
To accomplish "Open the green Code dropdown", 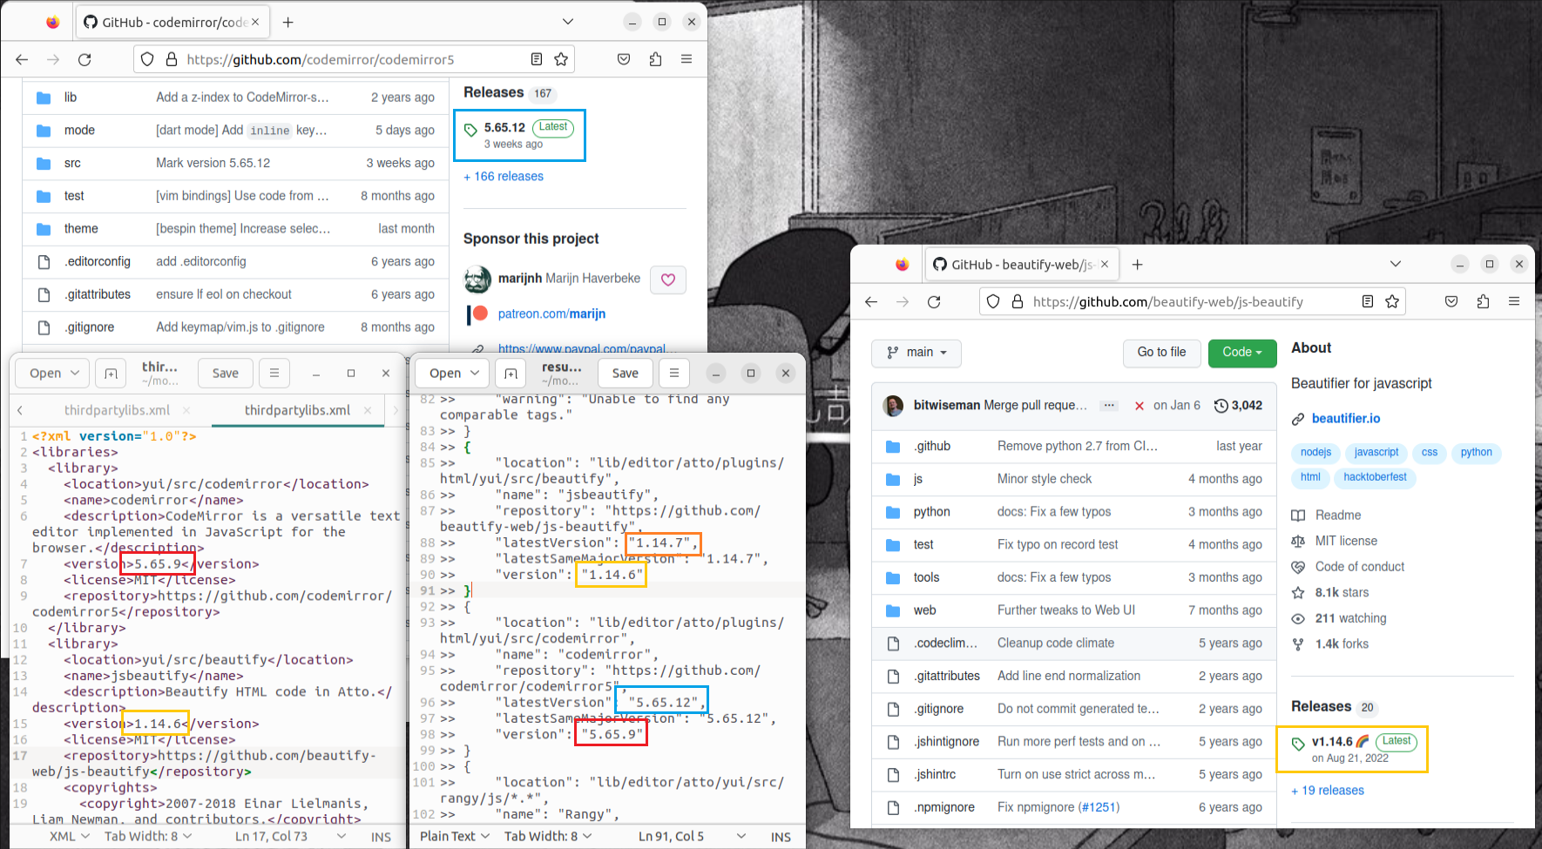I will click(x=1242, y=352).
